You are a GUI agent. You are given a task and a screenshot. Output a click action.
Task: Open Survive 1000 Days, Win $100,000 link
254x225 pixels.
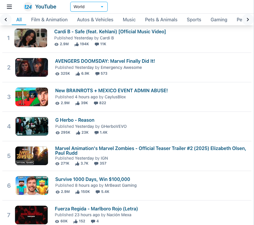(x=93, y=179)
